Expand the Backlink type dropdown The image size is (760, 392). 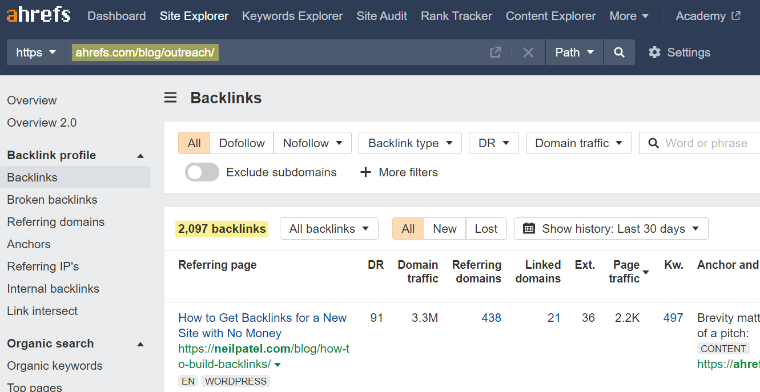[x=409, y=143]
